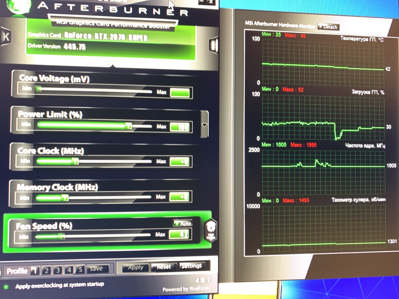Click the Driver Version 445.75 text
This screenshot has width=399, height=299.
(x=57, y=46)
